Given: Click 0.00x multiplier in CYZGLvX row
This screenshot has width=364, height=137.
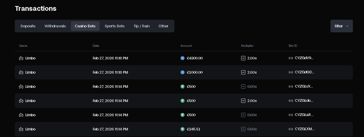Looking at the screenshot, I should click(x=252, y=87).
